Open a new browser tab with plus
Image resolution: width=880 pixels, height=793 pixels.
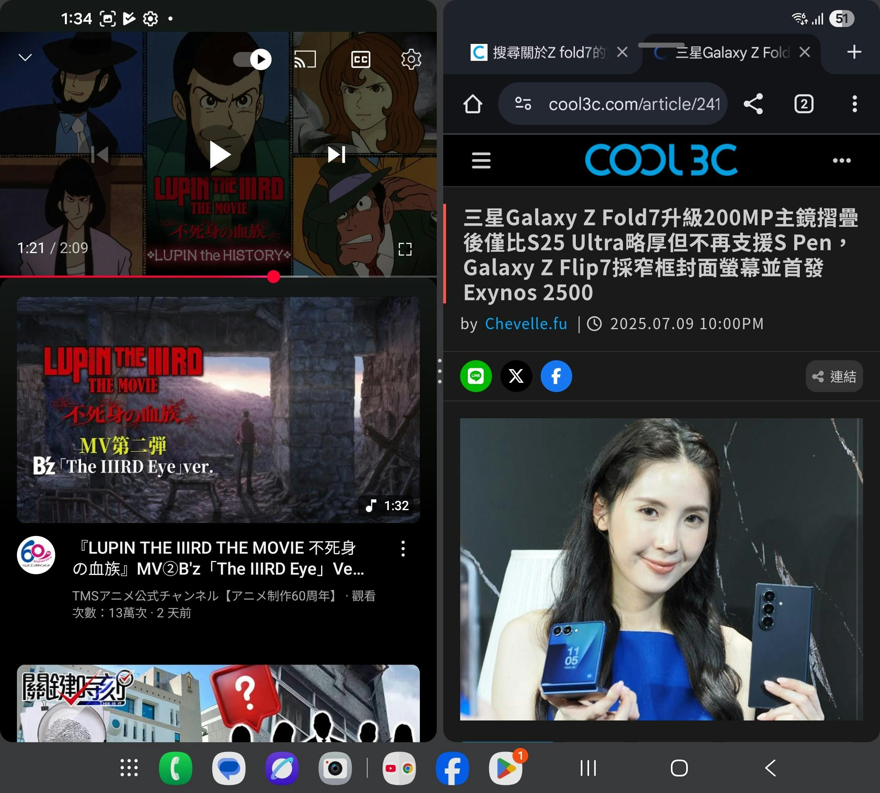tap(854, 52)
